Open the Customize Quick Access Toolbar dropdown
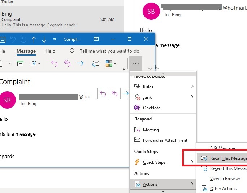The height and width of the screenshot is (193, 247). (x=55, y=39)
